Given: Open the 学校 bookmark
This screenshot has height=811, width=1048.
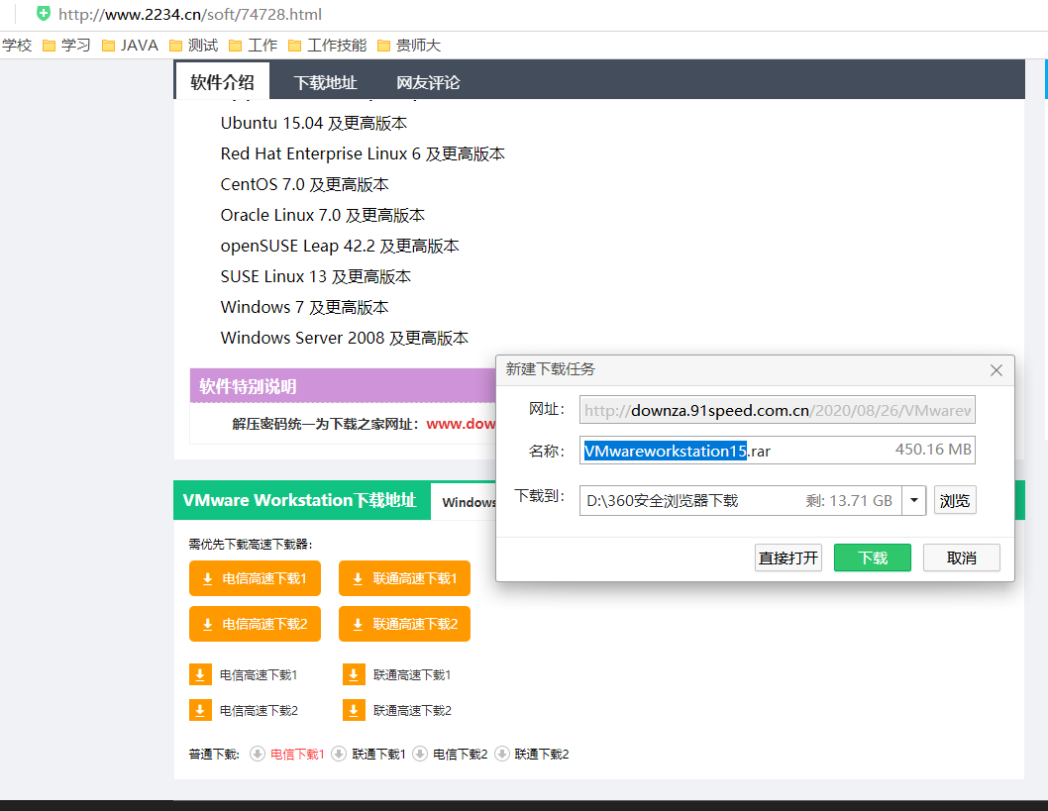Looking at the screenshot, I should [17, 46].
